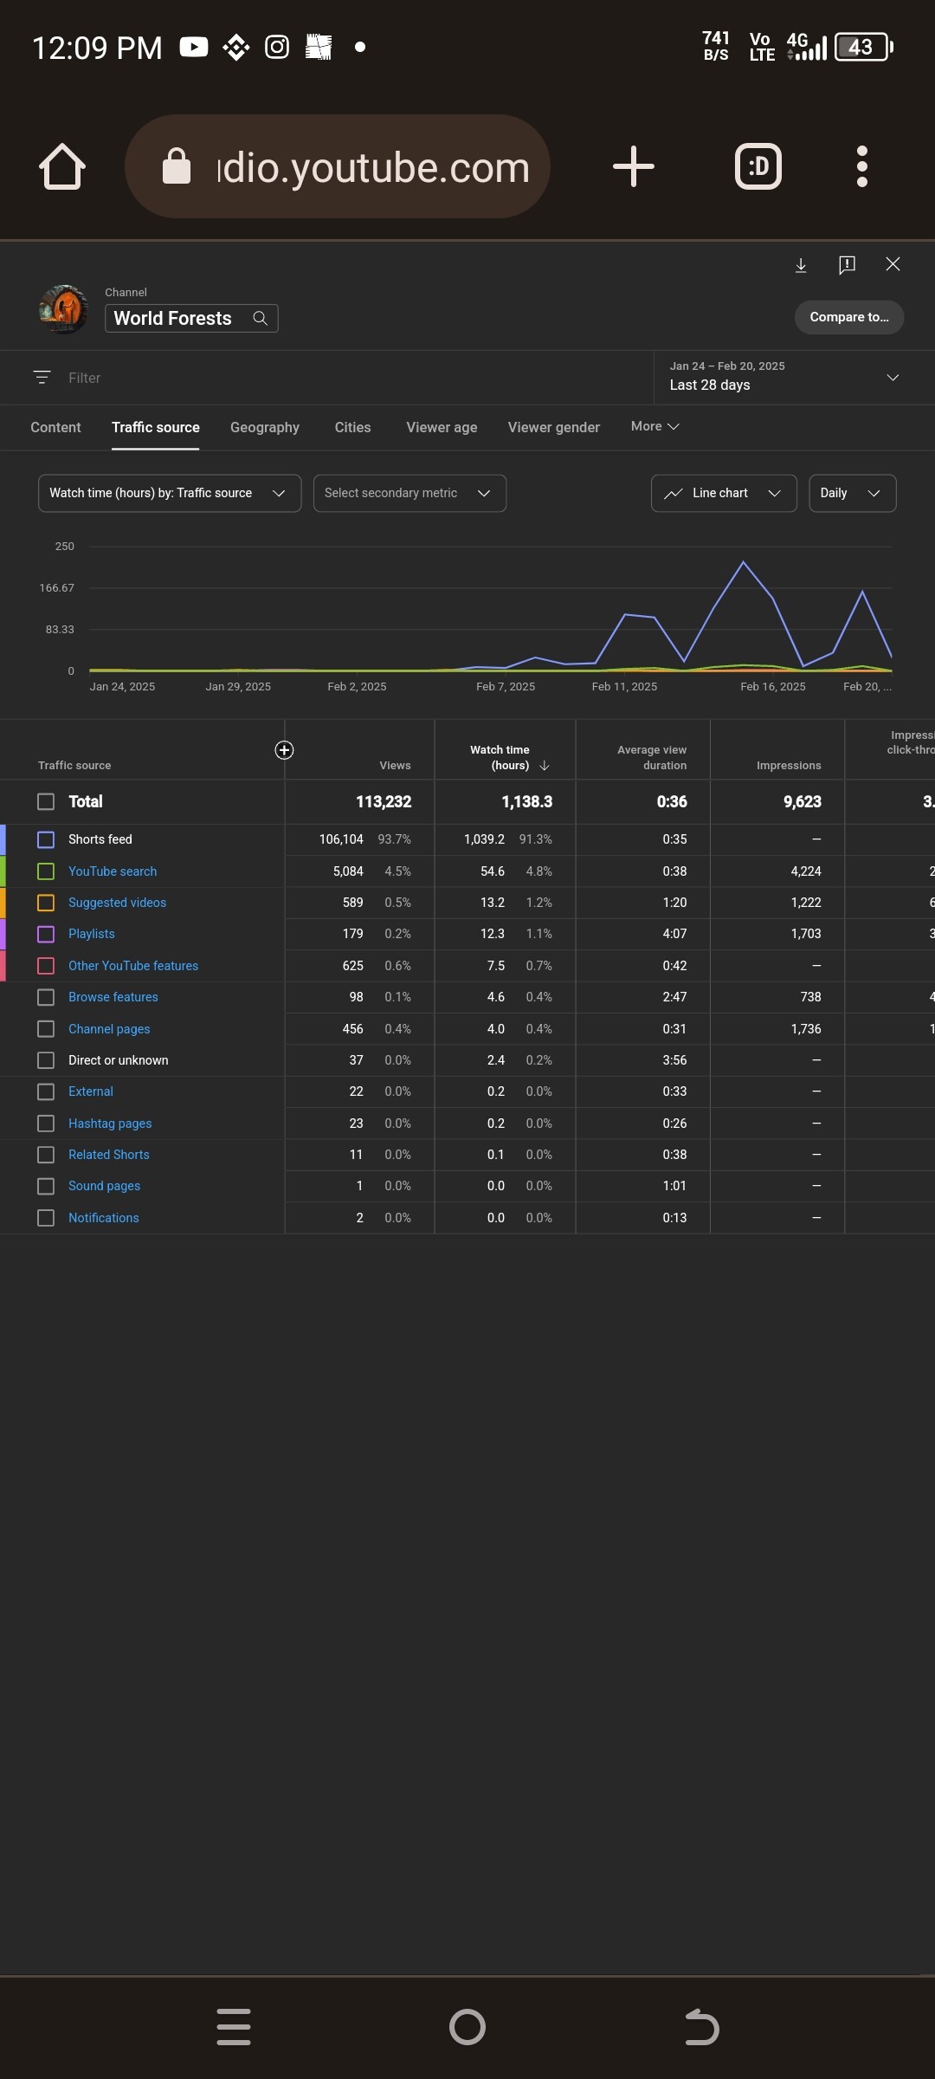Open the Last 28 days date range dropdown
This screenshot has height=2079, width=935.
tap(783, 378)
